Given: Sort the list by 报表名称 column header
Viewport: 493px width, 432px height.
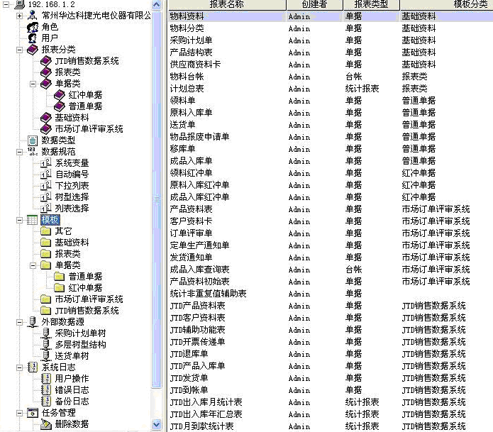Looking at the screenshot, I should click(226, 4).
